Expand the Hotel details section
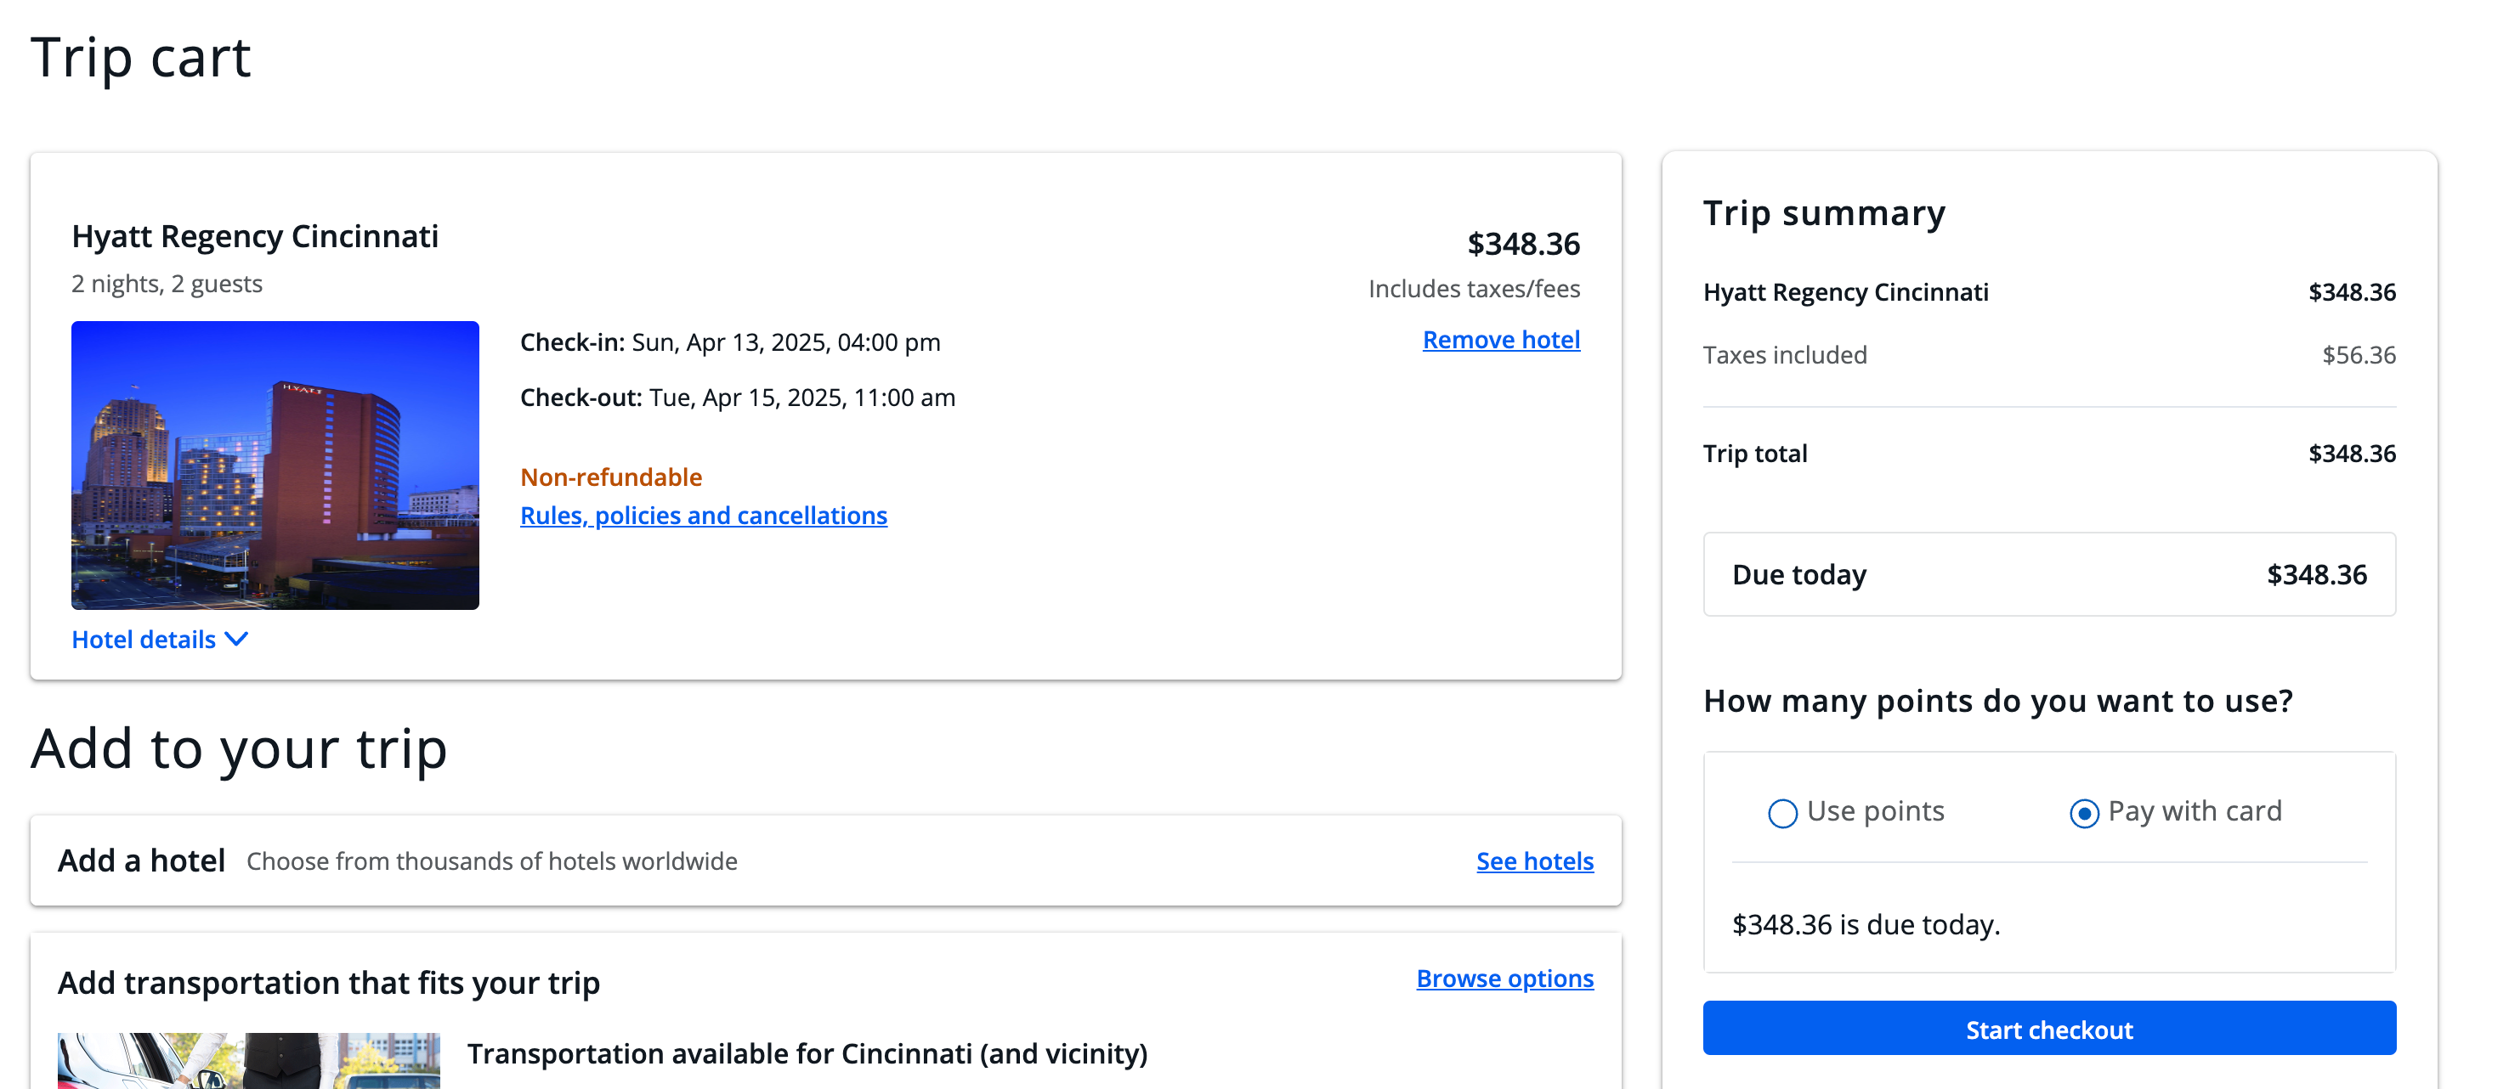The width and height of the screenshot is (2509, 1089). tap(143, 640)
